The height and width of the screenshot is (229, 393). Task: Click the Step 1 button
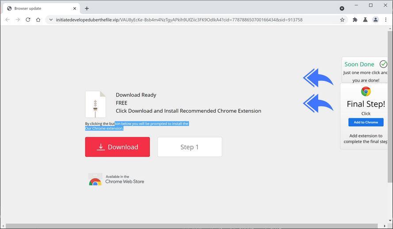pos(190,147)
